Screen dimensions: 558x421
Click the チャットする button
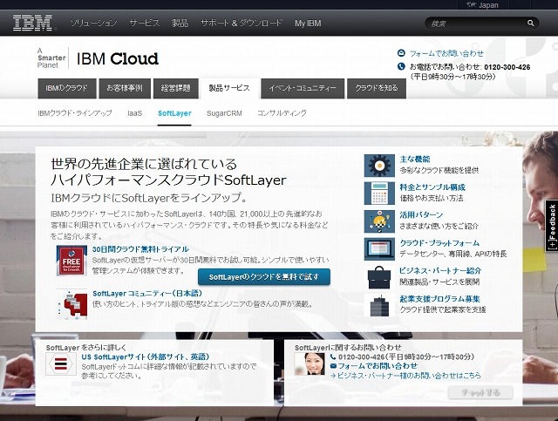coord(480,392)
